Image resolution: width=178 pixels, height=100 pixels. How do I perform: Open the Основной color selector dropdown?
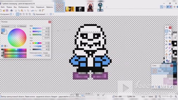(x=9, y=26)
